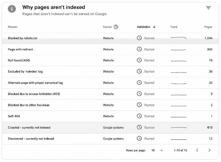Click clock icon in Excluded by 'noindex' row
221x162 pixels.
coord(139,71)
